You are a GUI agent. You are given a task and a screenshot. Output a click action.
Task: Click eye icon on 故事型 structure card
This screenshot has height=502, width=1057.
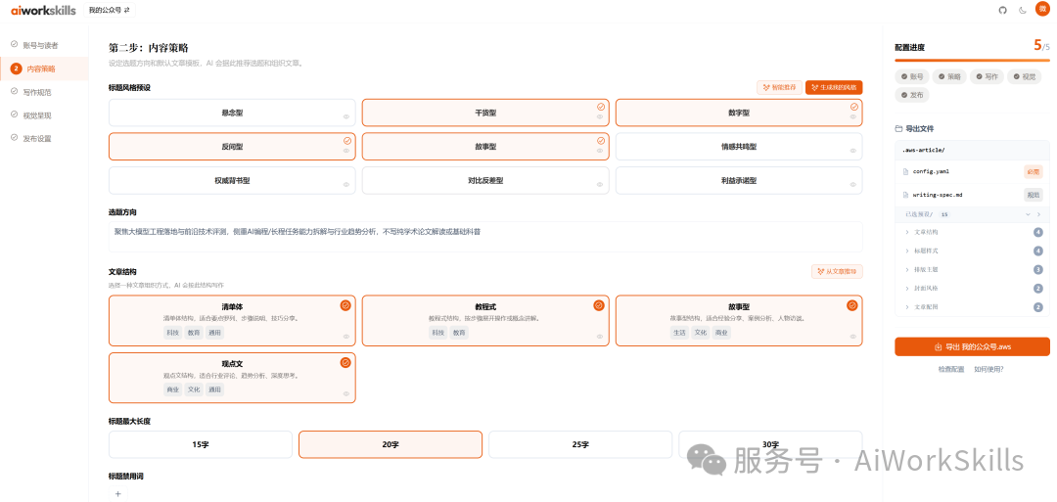point(853,337)
